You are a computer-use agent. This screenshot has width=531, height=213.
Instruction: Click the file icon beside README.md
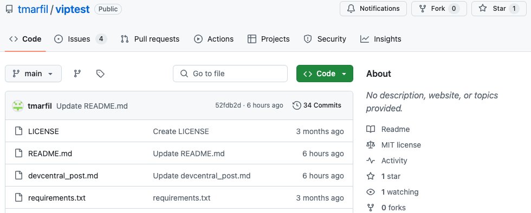(x=18, y=154)
